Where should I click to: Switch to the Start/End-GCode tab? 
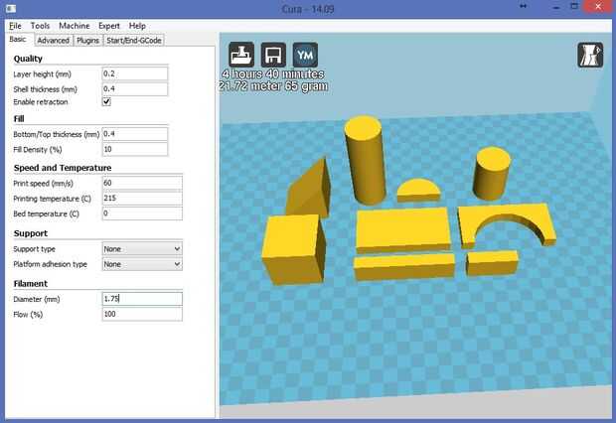[x=134, y=41]
